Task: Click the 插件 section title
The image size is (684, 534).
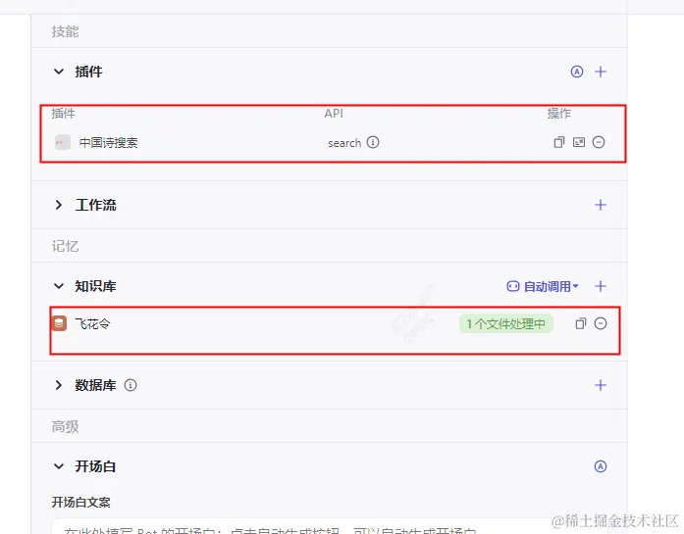Action: tap(88, 72)
